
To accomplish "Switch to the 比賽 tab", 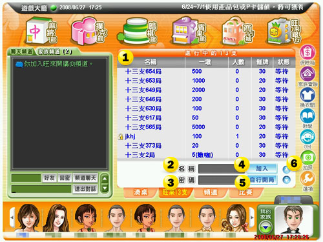I will [x=245, y=192].
